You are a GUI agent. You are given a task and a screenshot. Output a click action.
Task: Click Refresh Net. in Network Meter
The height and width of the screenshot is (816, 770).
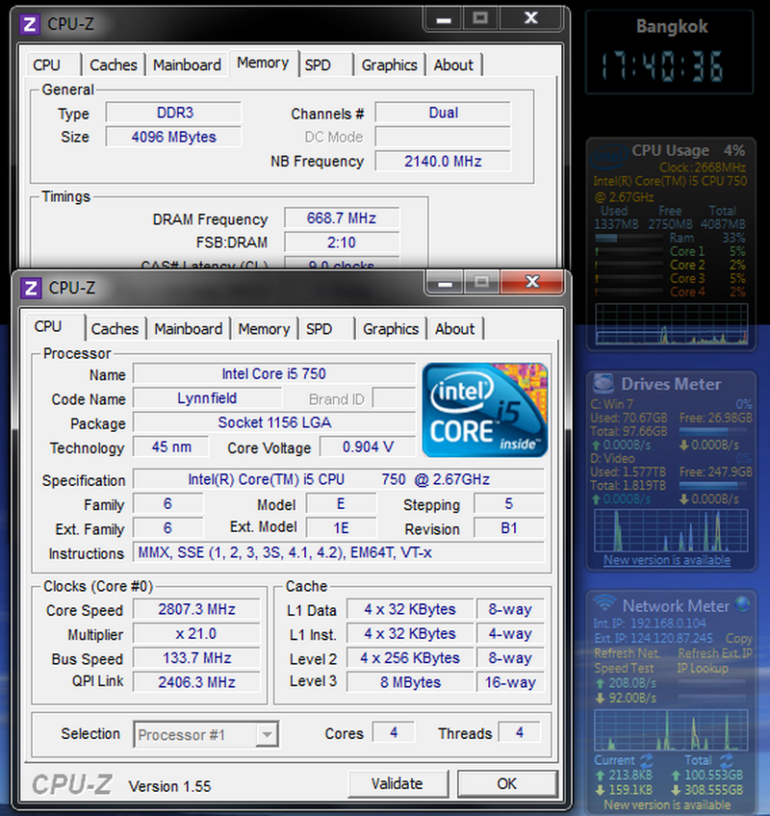[627, 653]
